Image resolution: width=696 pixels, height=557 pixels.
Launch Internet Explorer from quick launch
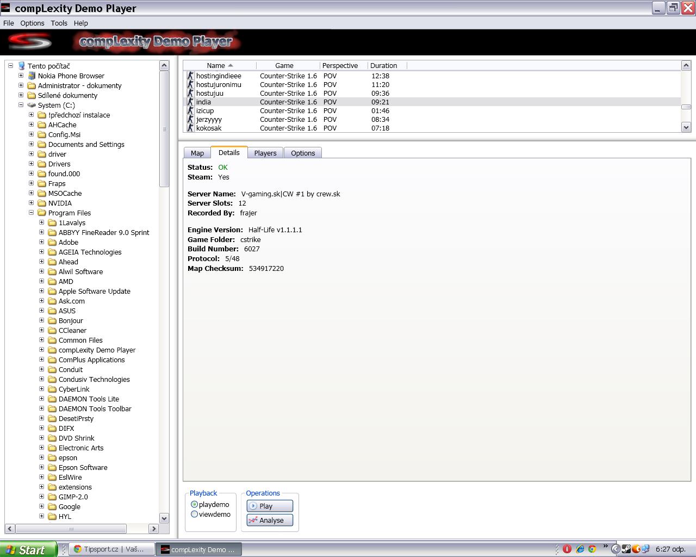580,549
